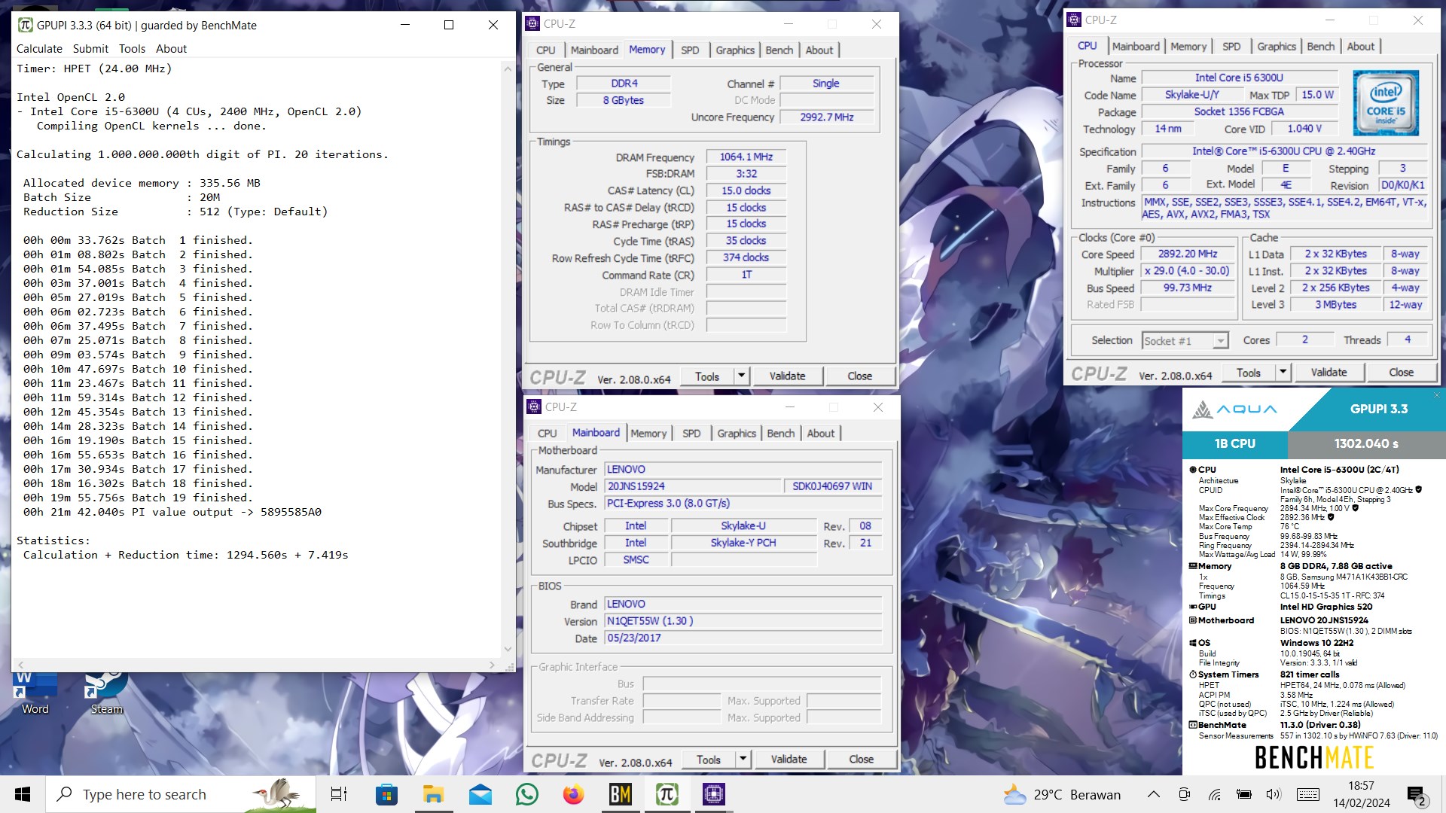Open Bench tab in Memory CPU-Z window
This screenshot has height=813, width=1446.
[x=779, y=50]
